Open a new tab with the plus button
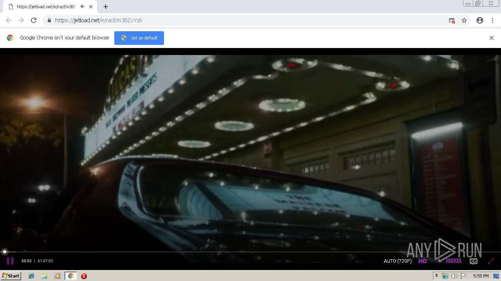This screenshot has height=281, width=501. [x=106, y=7]
